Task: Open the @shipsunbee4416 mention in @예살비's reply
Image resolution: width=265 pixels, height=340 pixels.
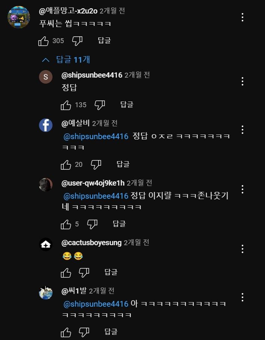Action: [96, 136]
